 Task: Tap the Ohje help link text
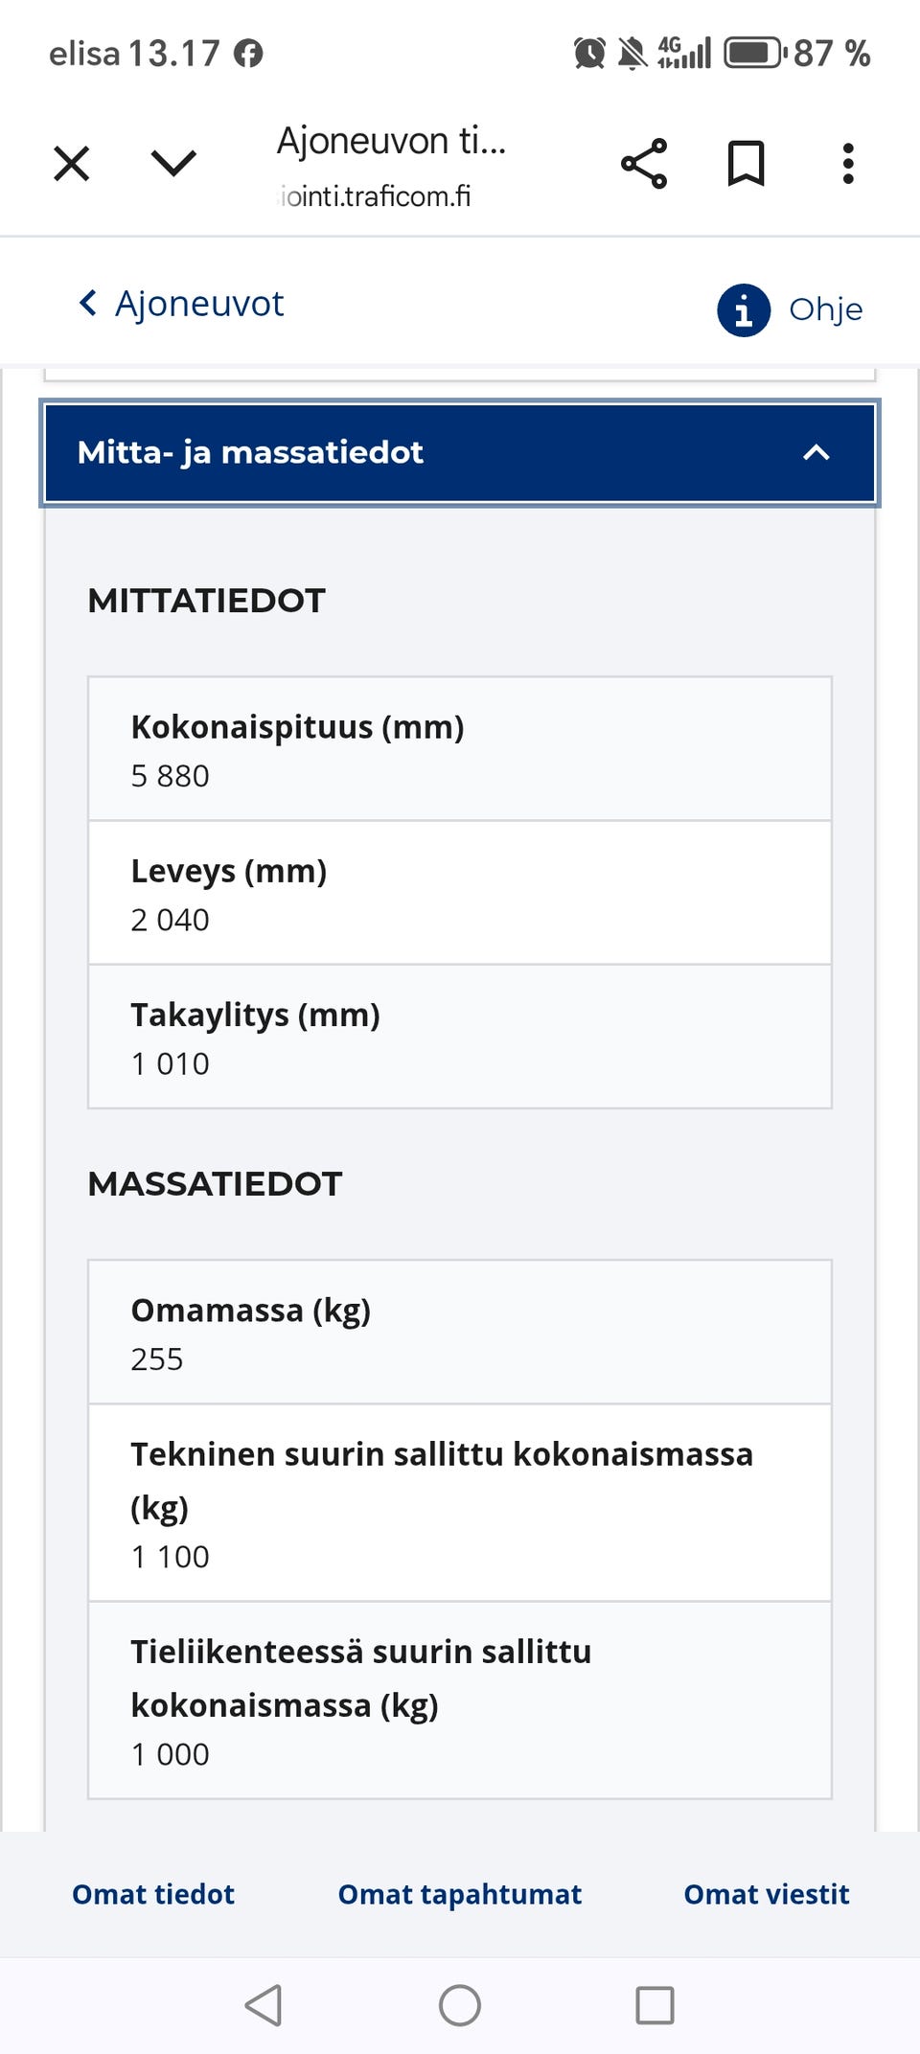coord(825,309)
